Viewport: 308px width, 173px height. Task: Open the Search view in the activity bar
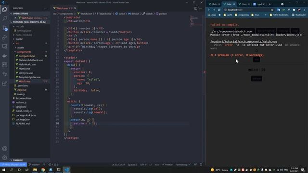(4, 18)
